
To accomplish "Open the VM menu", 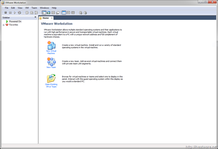I will [x=27, y=7].
